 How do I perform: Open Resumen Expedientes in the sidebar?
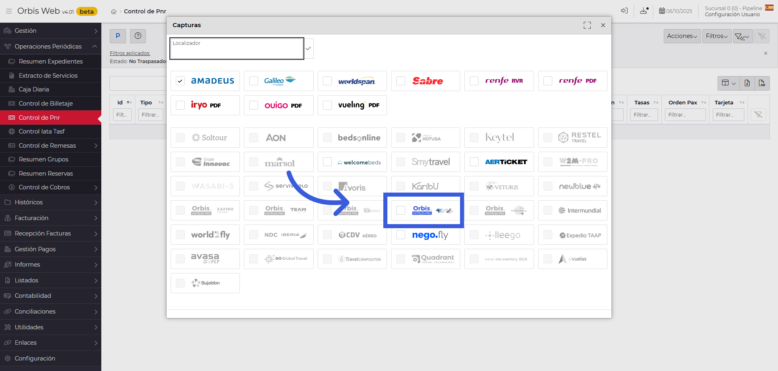[x=51, y=61]
